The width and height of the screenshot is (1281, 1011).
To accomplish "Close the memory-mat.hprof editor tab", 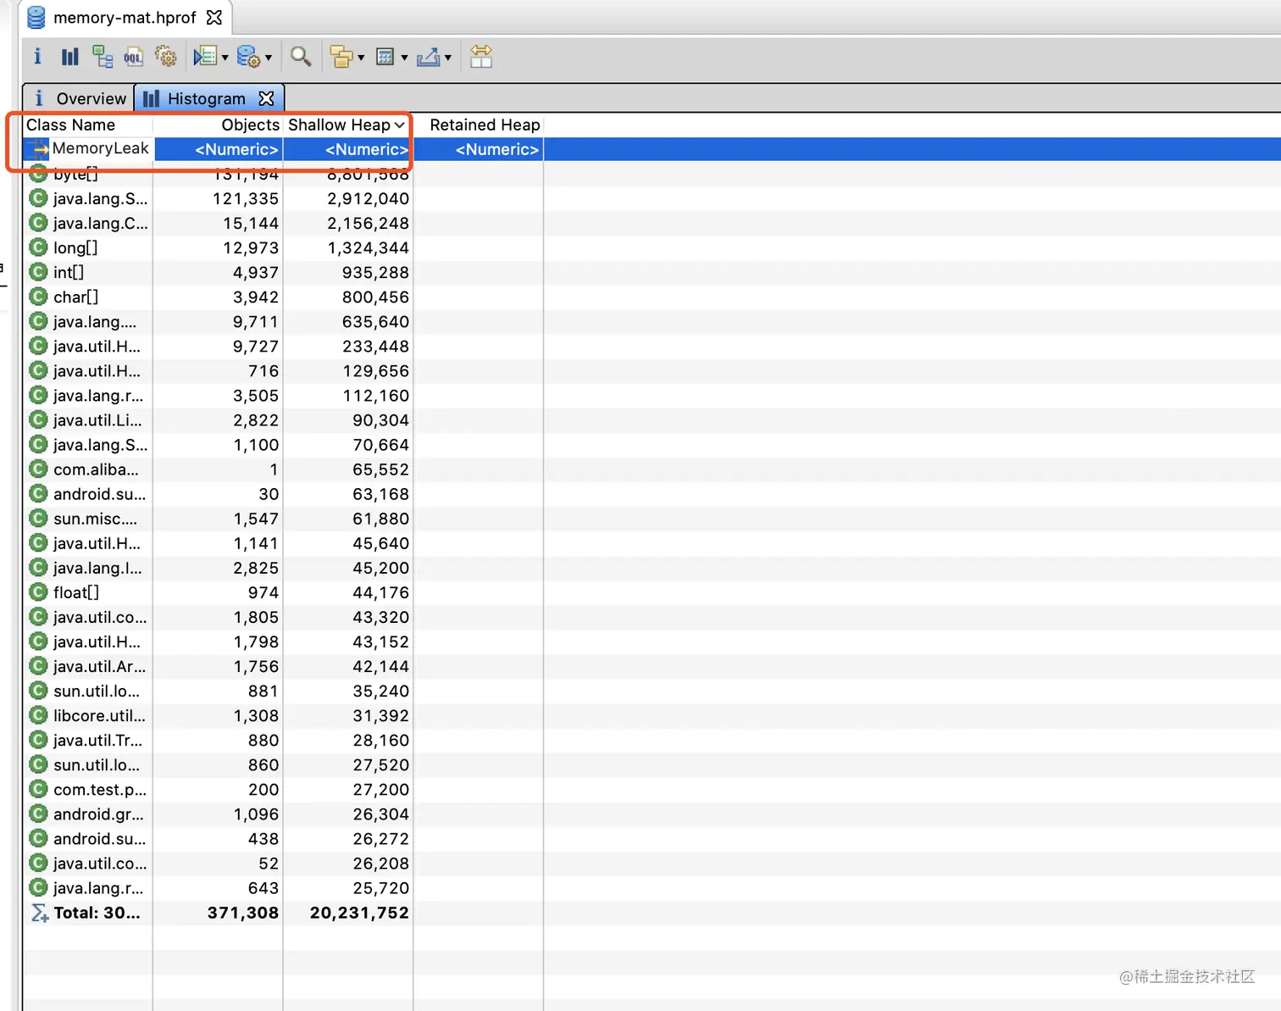I will (x=214, y=17).
